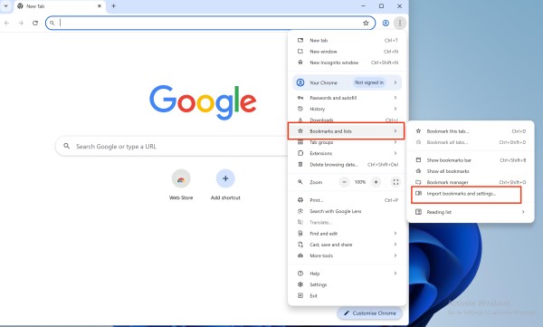Screen dimensions: 543x327
Task: Click the 100% zoom value
Action: (360, 182)
